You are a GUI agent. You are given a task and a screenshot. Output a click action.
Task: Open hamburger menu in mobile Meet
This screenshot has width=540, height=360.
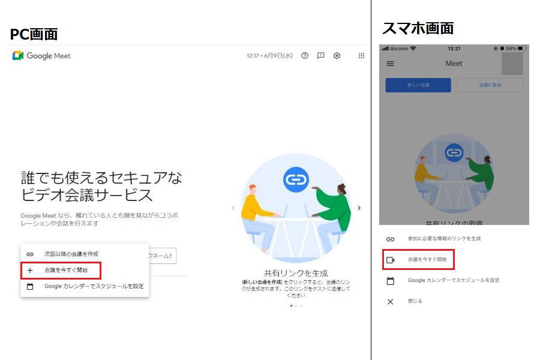tap(390, 64)
